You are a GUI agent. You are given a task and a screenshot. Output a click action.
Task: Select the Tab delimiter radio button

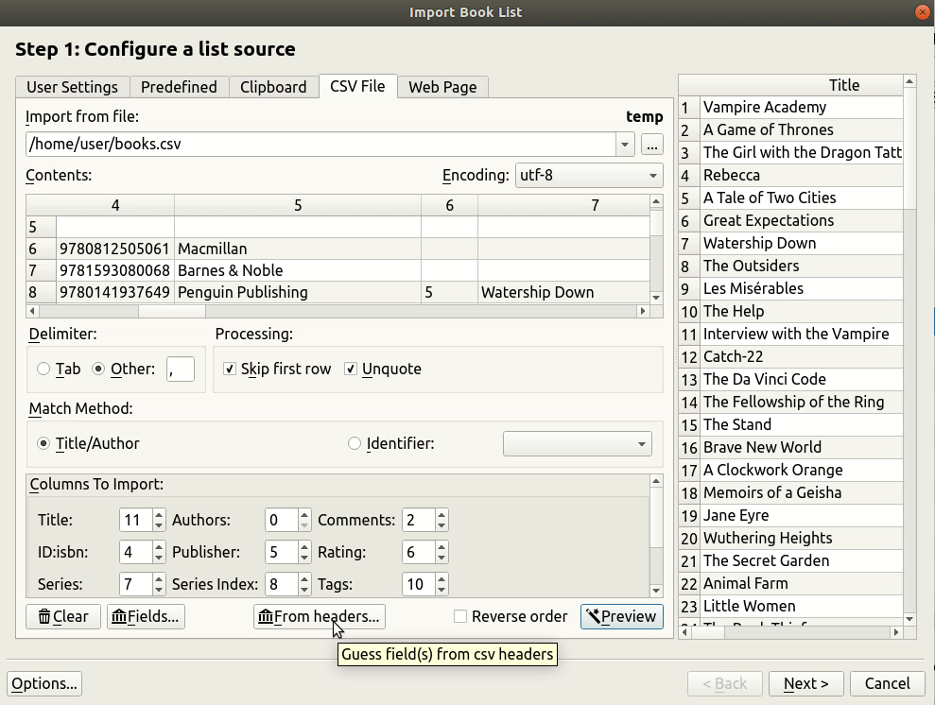(43, 369)
